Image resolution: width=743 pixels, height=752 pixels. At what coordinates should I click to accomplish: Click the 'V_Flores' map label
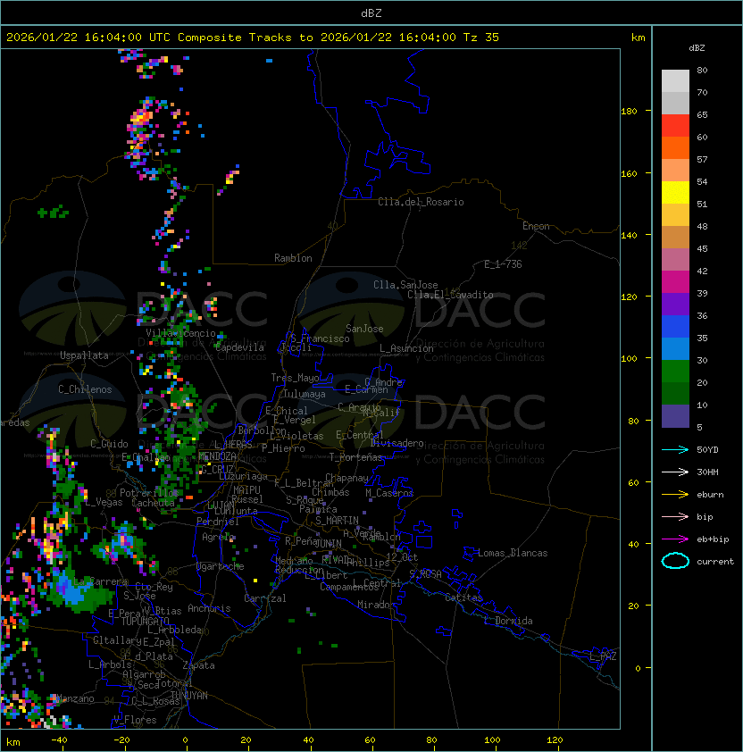pyautogui.click(x=135, y=720)
